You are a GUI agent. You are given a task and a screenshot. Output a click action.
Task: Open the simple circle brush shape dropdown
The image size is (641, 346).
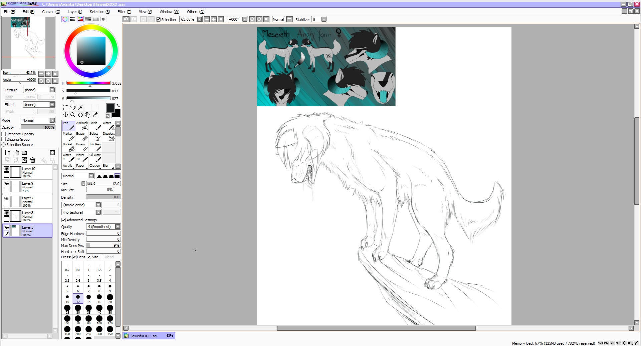pyautogui.click(x=98, y=205)
